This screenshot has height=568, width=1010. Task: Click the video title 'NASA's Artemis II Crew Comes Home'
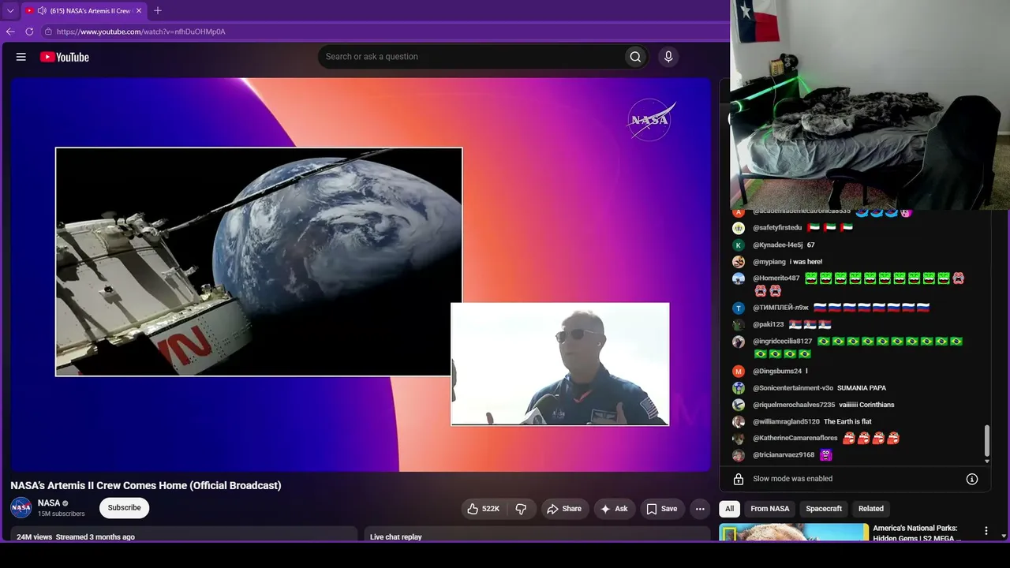(146, 485)
